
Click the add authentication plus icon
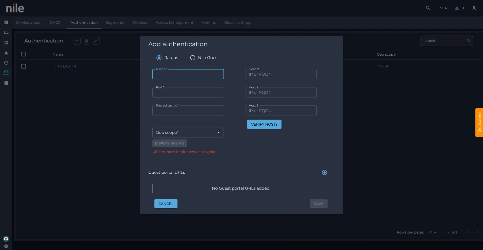tap(77, 41)
